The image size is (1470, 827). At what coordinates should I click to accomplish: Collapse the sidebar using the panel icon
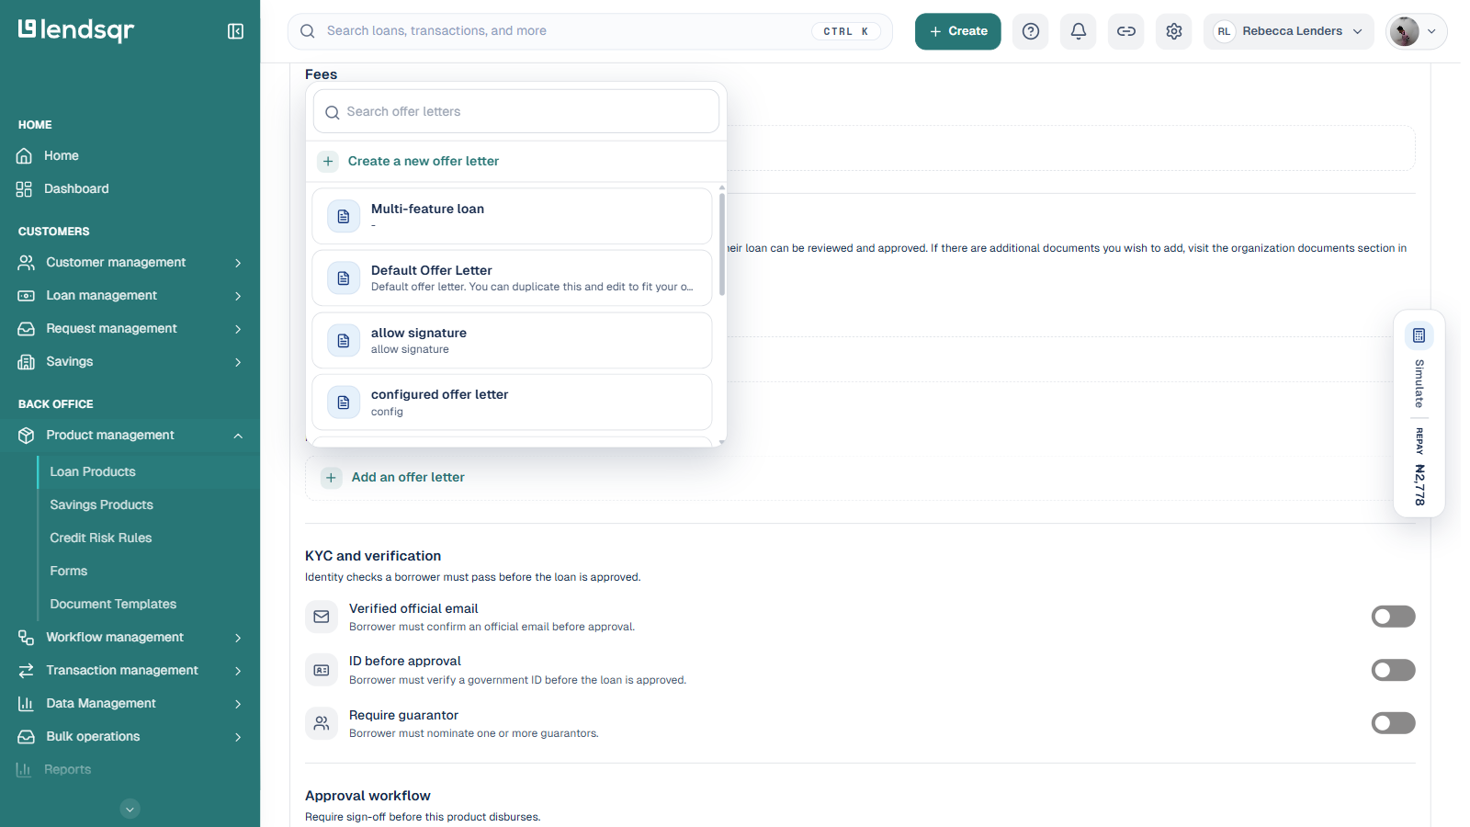pos(235,31)
